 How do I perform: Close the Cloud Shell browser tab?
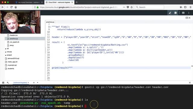tap(72, 2)
